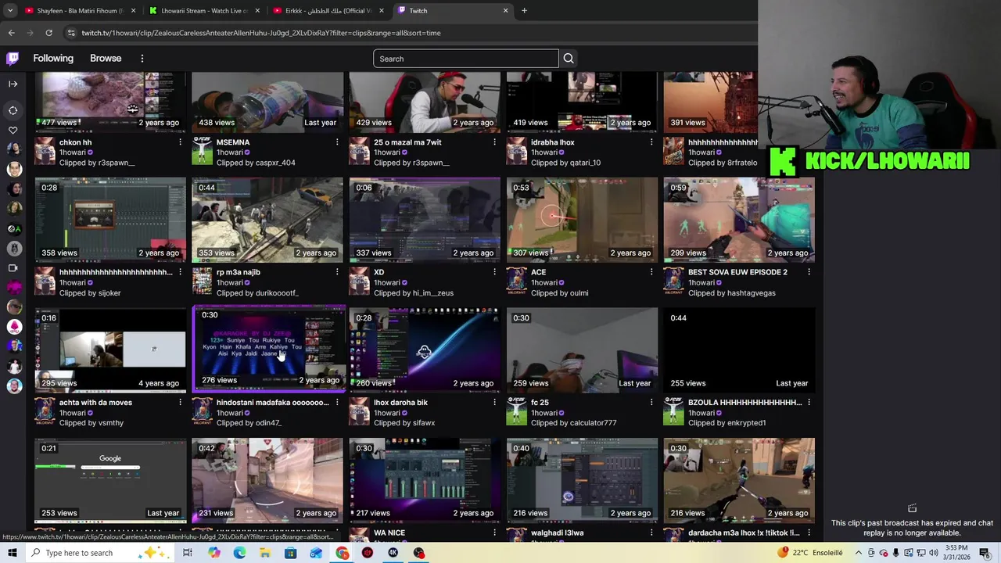Switch to Chrome on the taskbar
The width and height of the screenshot is (1001, 563).
[x=343, y=553]
